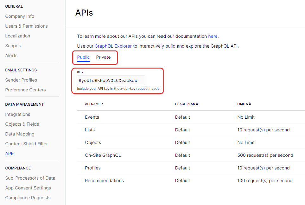This screenshot has width=305, height=205.
Task: Go to Company Info settings
Action: tap(20, 16)
